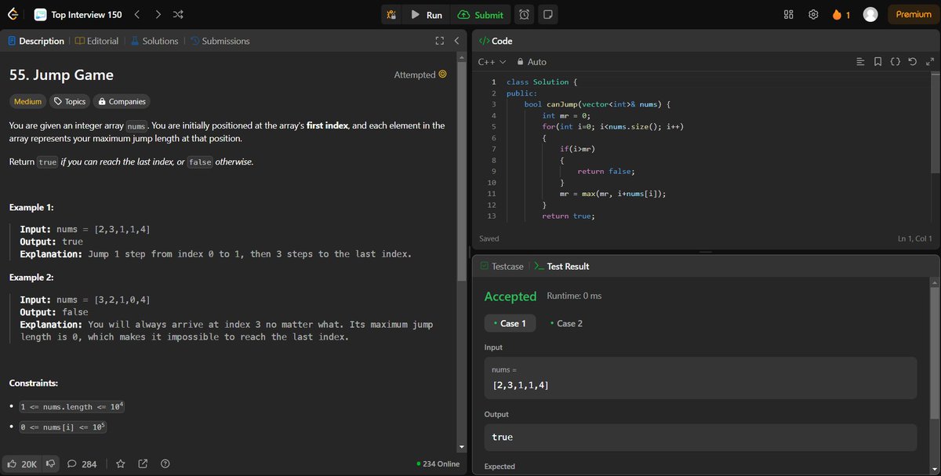This screenshot has width=941, height=476.
Task: Switch to the Test Result tab
Action: coord(561,267)
